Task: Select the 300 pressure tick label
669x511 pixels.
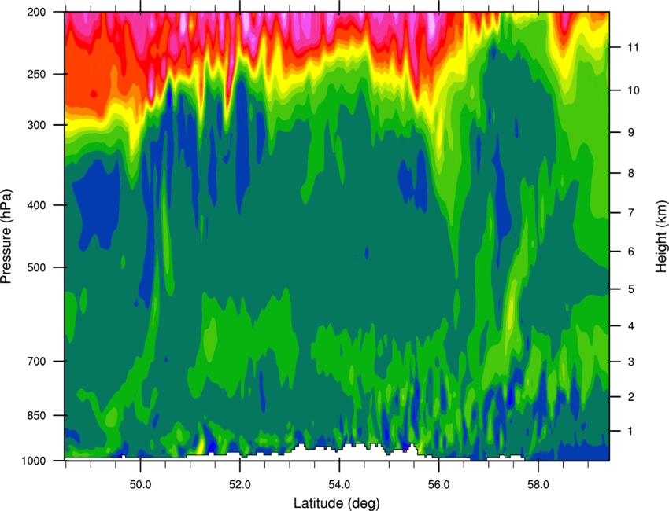Action: (37, 125)
